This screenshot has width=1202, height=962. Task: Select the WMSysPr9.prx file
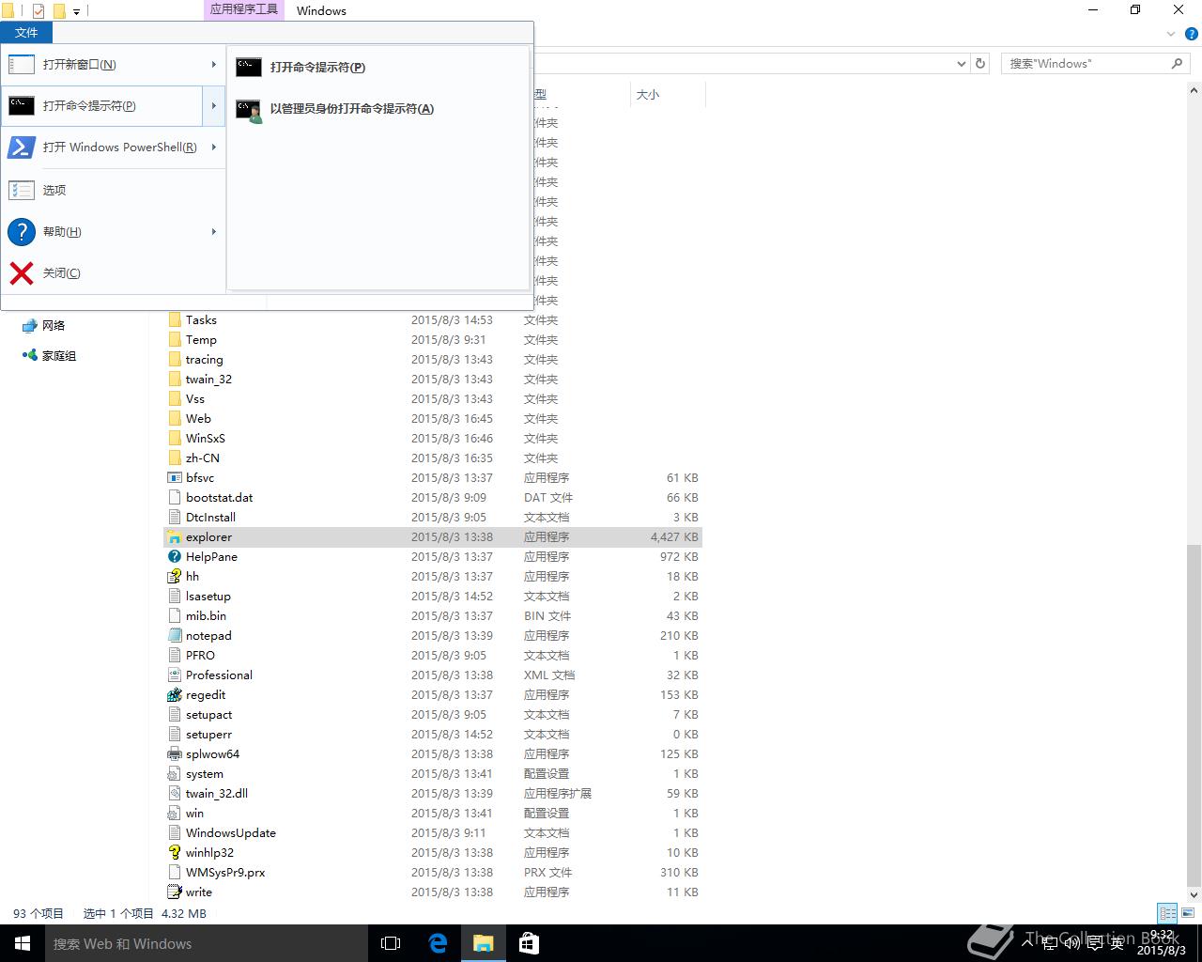pos(434,873)
